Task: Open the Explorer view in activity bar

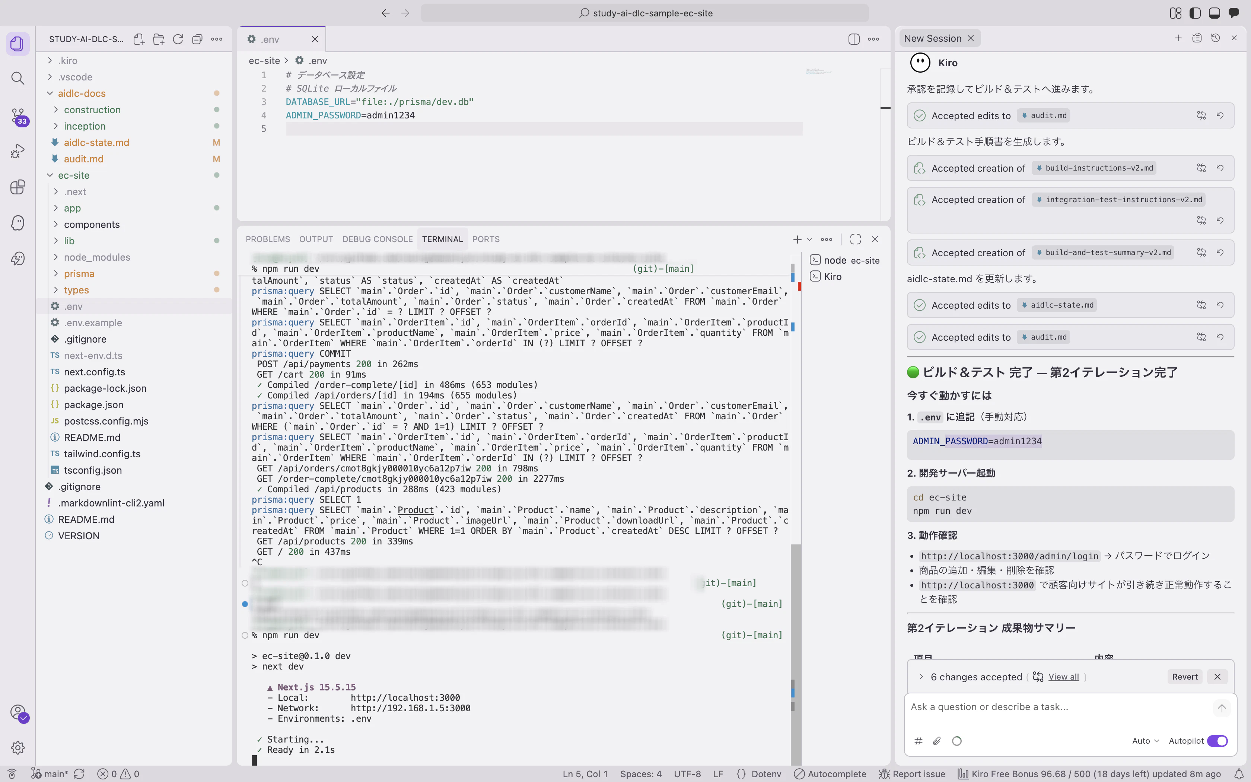Action: click(17, 44)
